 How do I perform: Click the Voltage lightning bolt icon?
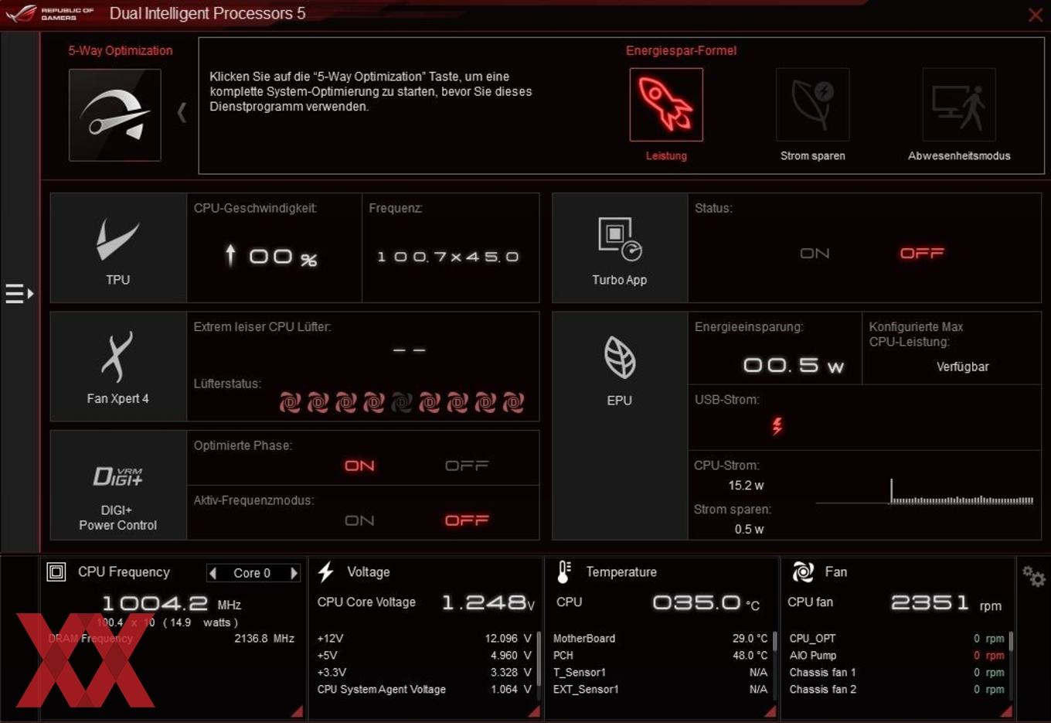(x=326, y=571)
